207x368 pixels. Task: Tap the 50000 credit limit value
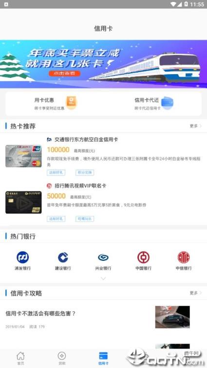56,196
